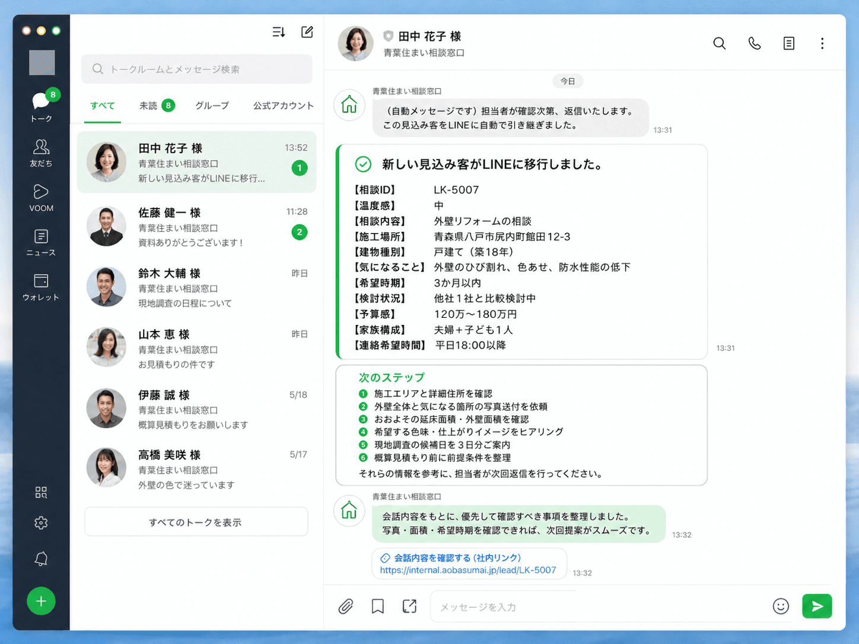Click the house icon beside the auto message
Image resolution: width=859 pixels, height=644 pixels.
349,105
